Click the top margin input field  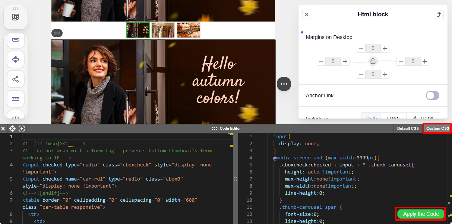click(373, 48)
